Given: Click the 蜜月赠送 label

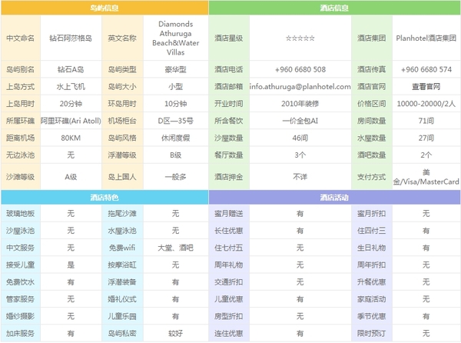Looking at the screenshot, I should coord(229,213).
